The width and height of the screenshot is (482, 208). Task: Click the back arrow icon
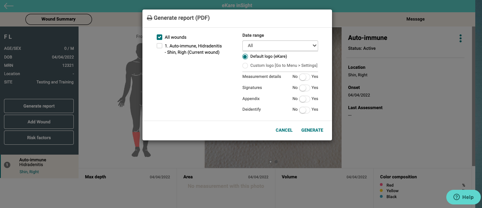[x=8, y=6]
